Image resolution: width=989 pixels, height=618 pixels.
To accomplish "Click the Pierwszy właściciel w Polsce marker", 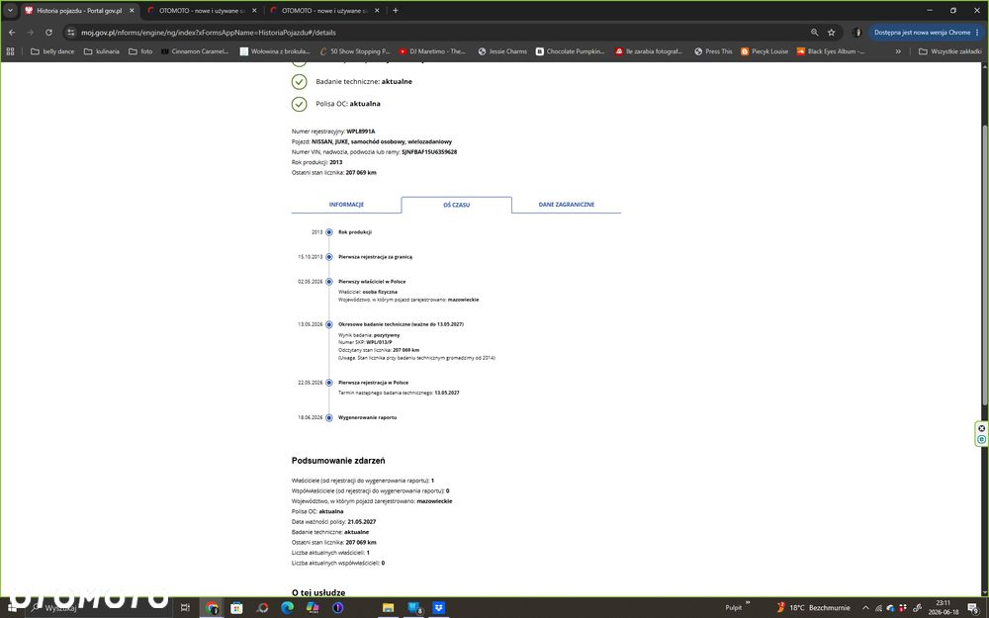I will pos(328,281).
